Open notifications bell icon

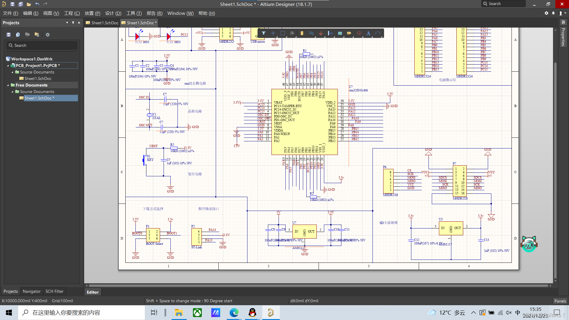coord(553,13)
